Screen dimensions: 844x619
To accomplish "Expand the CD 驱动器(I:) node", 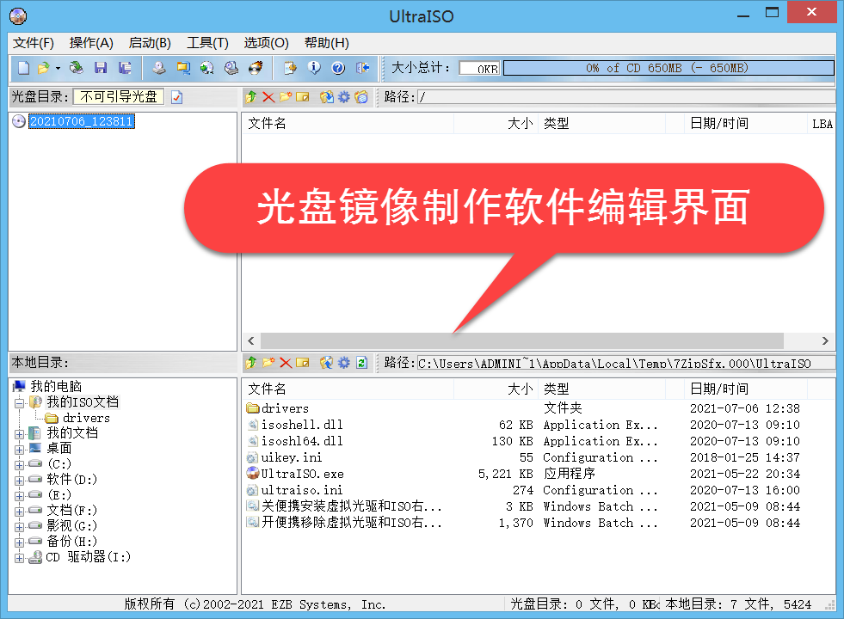I will [20, 558].
